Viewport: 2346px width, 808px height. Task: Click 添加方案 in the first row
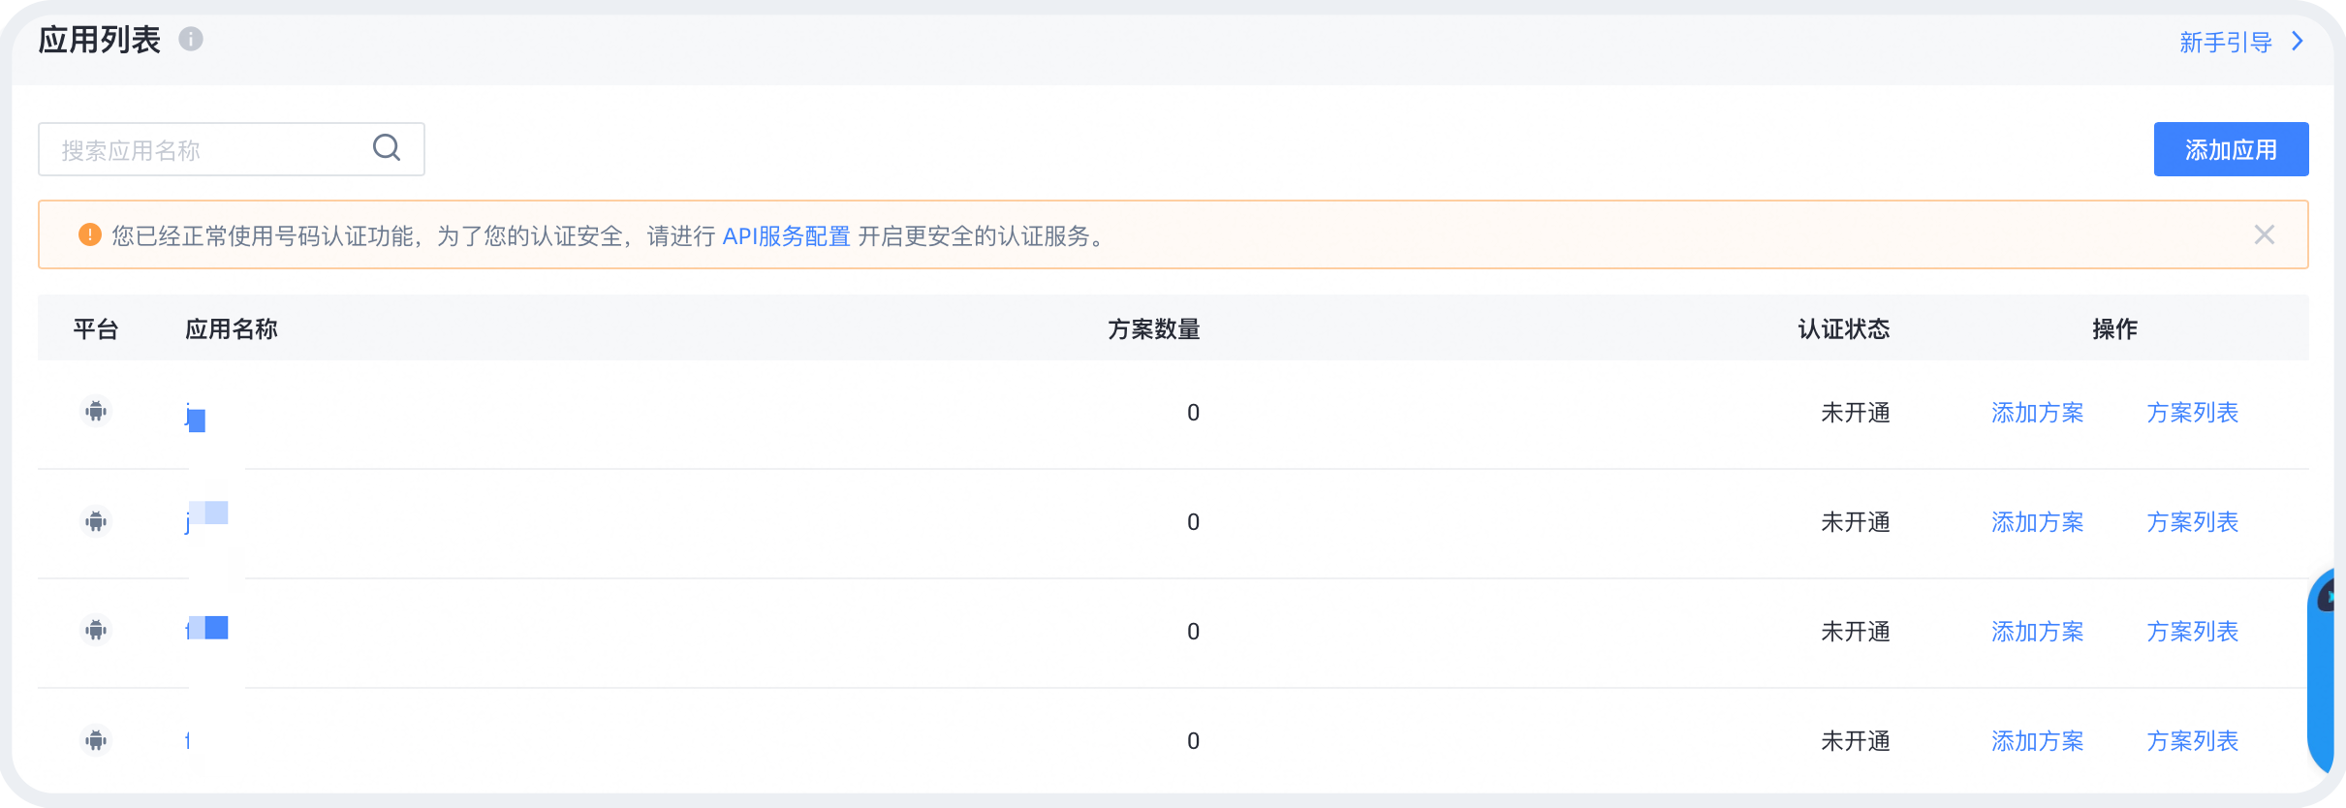(x=2037, y=413)
